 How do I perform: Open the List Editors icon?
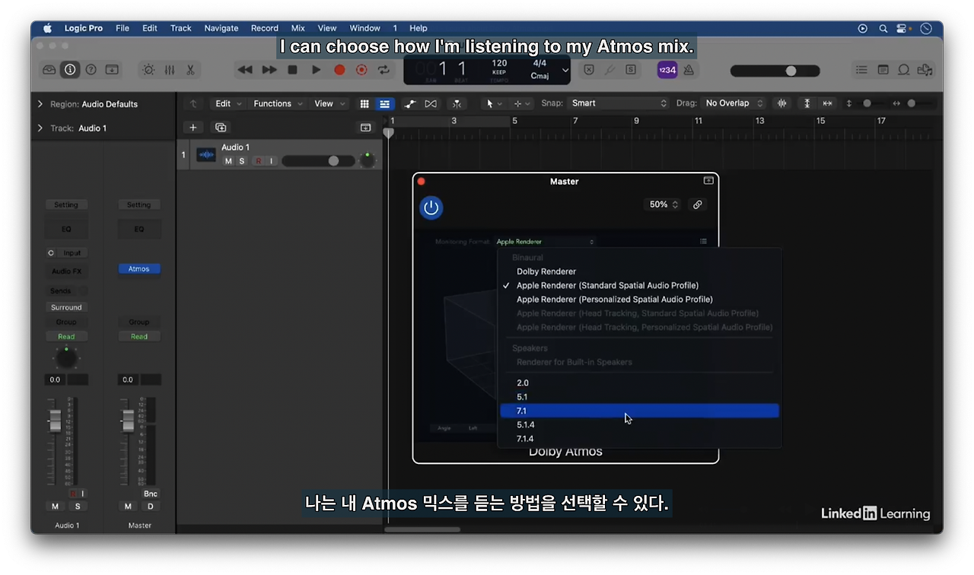[861, 70]
